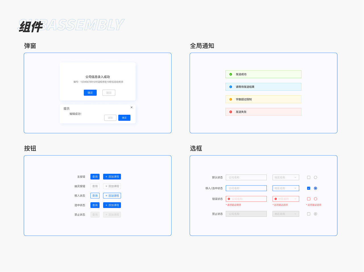Click the disabled 禁止状态 公司名称 input
The height and width of the screenshot is (272, 364).
pyautogui.click(x=246, y=214)
